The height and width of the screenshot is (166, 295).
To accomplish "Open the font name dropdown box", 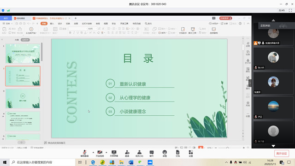I will 78,29.
